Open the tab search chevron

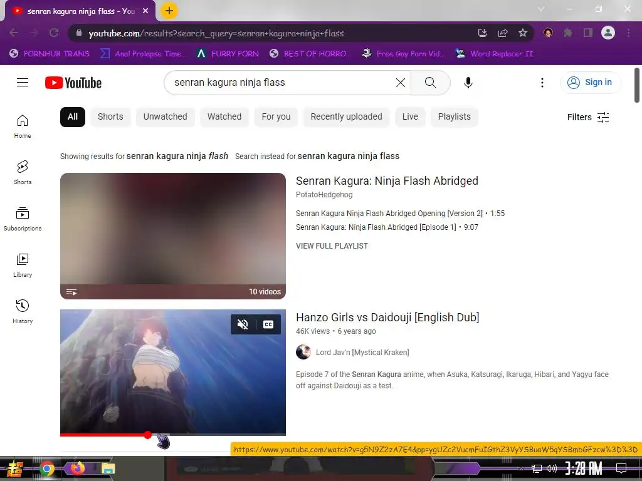coord(541,9)
